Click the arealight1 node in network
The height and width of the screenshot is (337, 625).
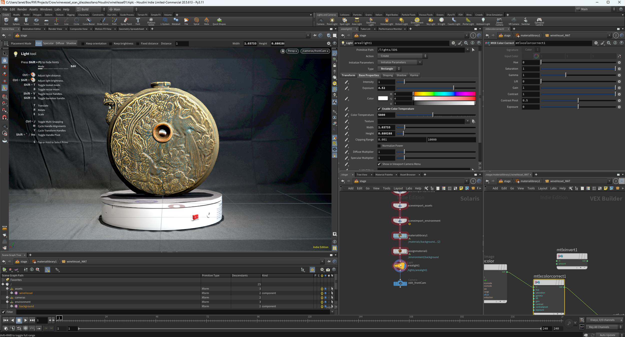pyautogui.click(x=400, y=266)
